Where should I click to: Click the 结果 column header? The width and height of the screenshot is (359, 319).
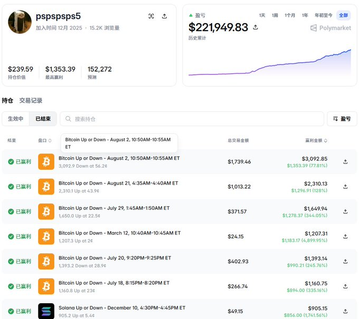click(12, 140)
